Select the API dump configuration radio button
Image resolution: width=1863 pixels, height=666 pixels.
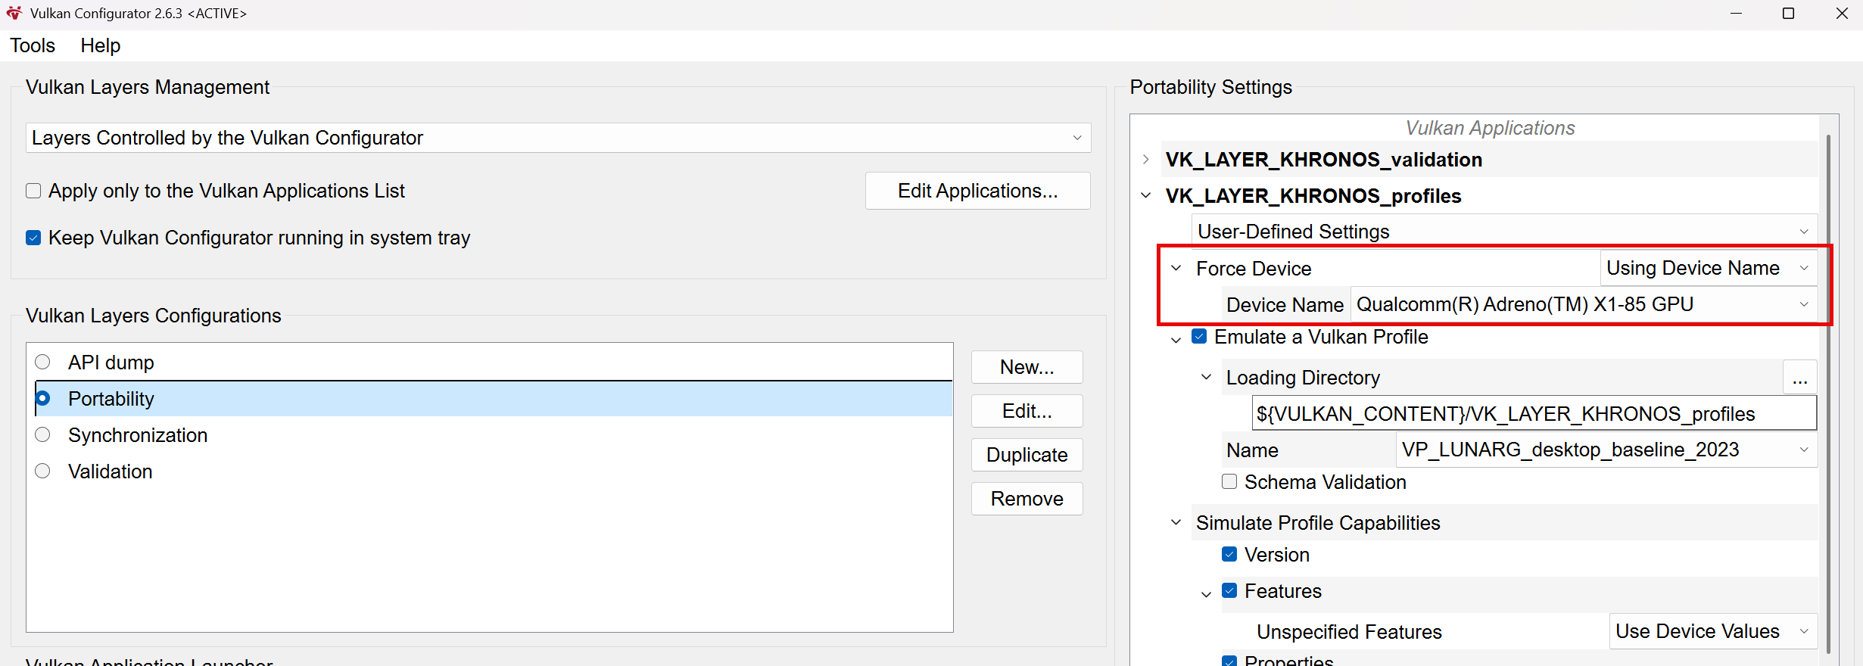(43, 363)
